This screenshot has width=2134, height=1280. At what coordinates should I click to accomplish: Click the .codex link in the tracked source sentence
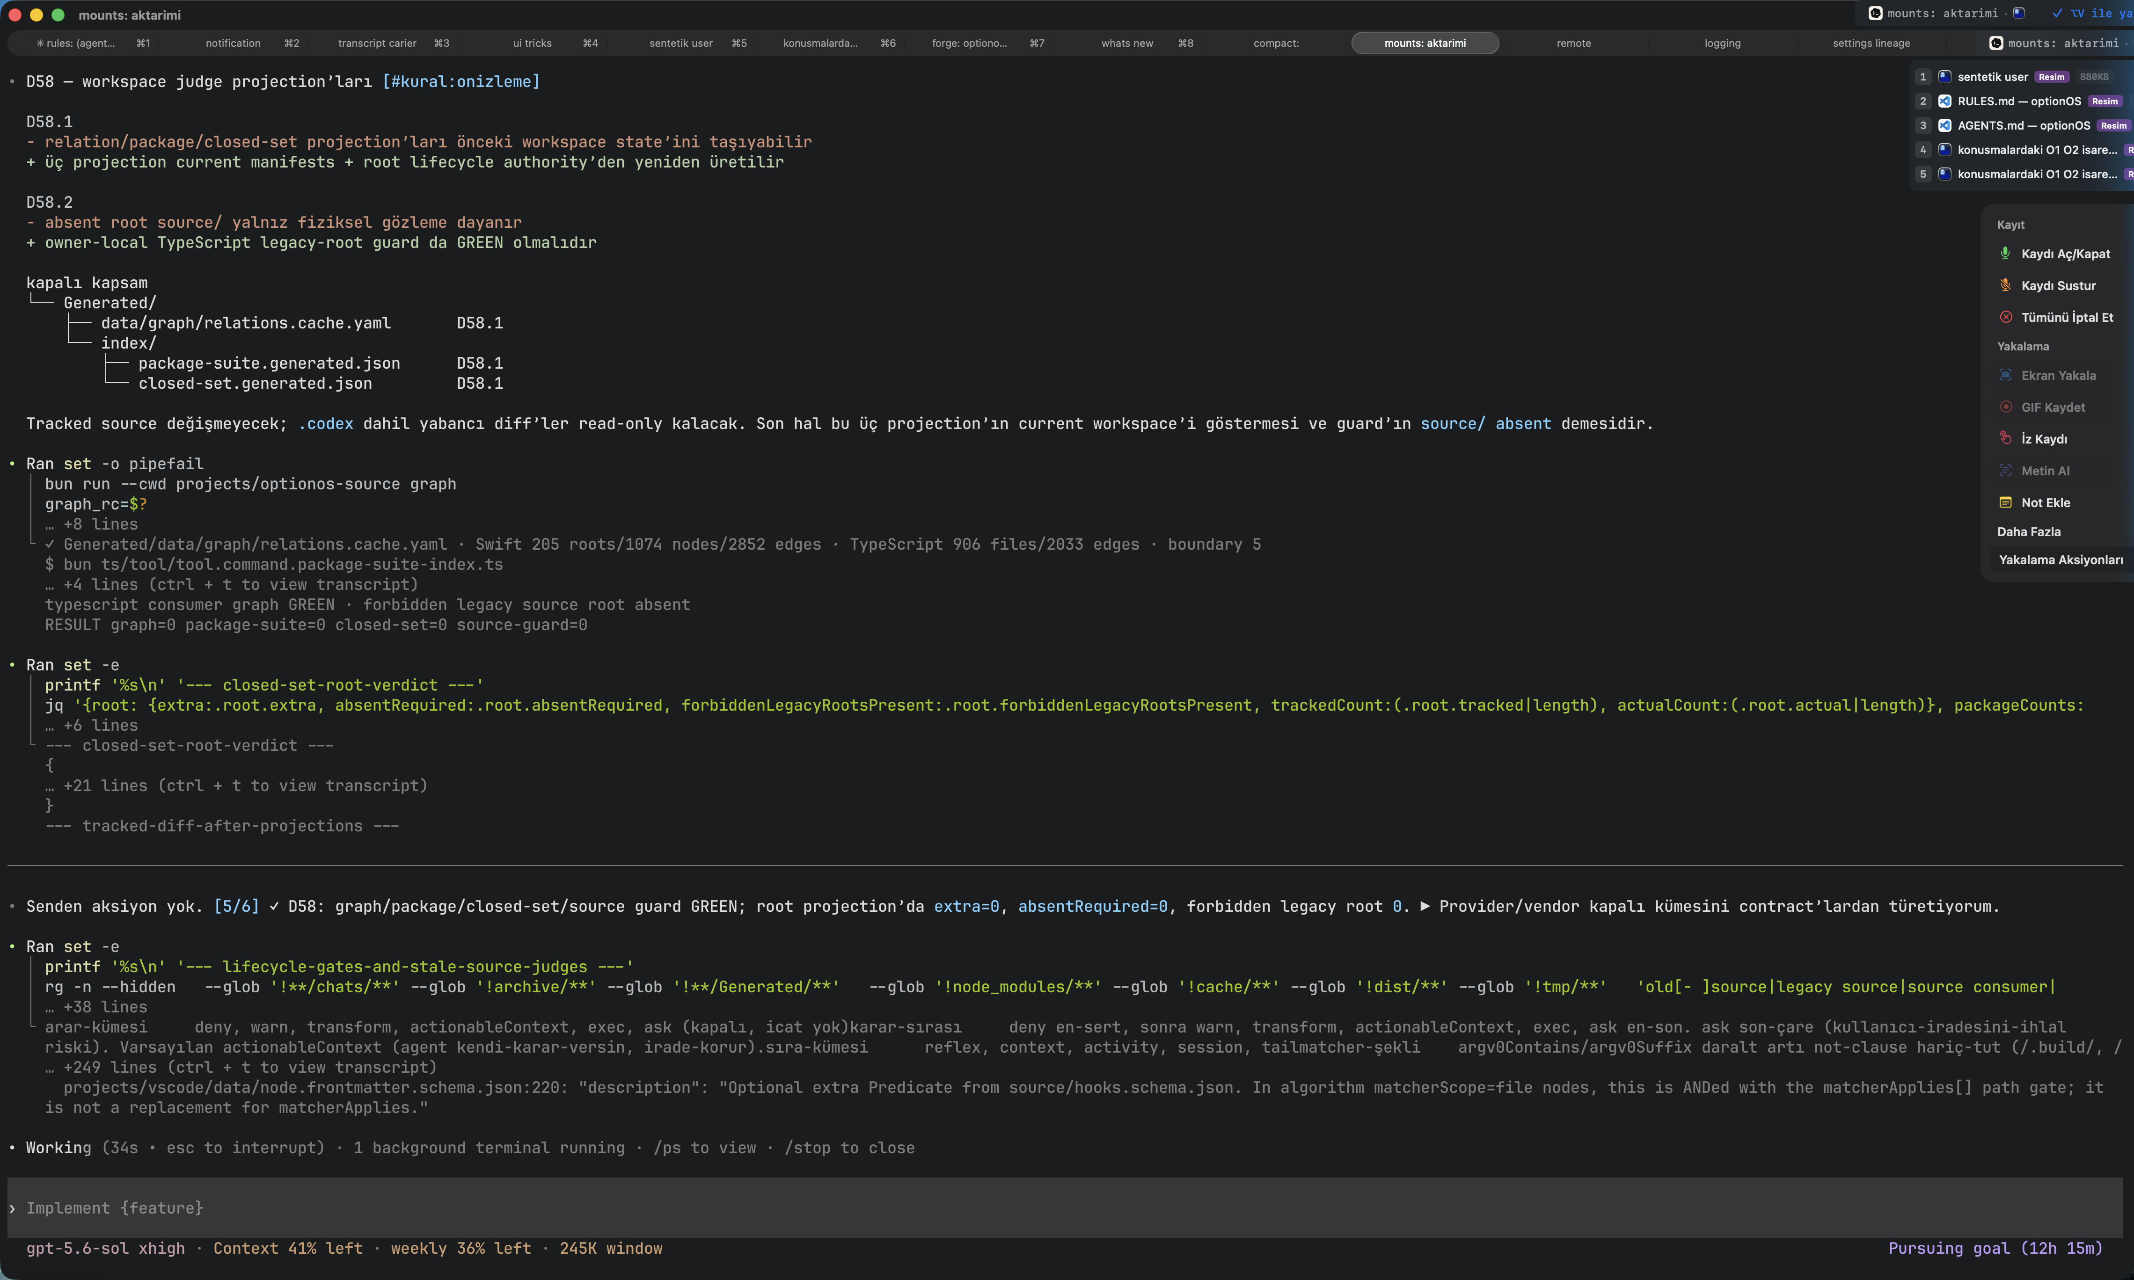325,423
